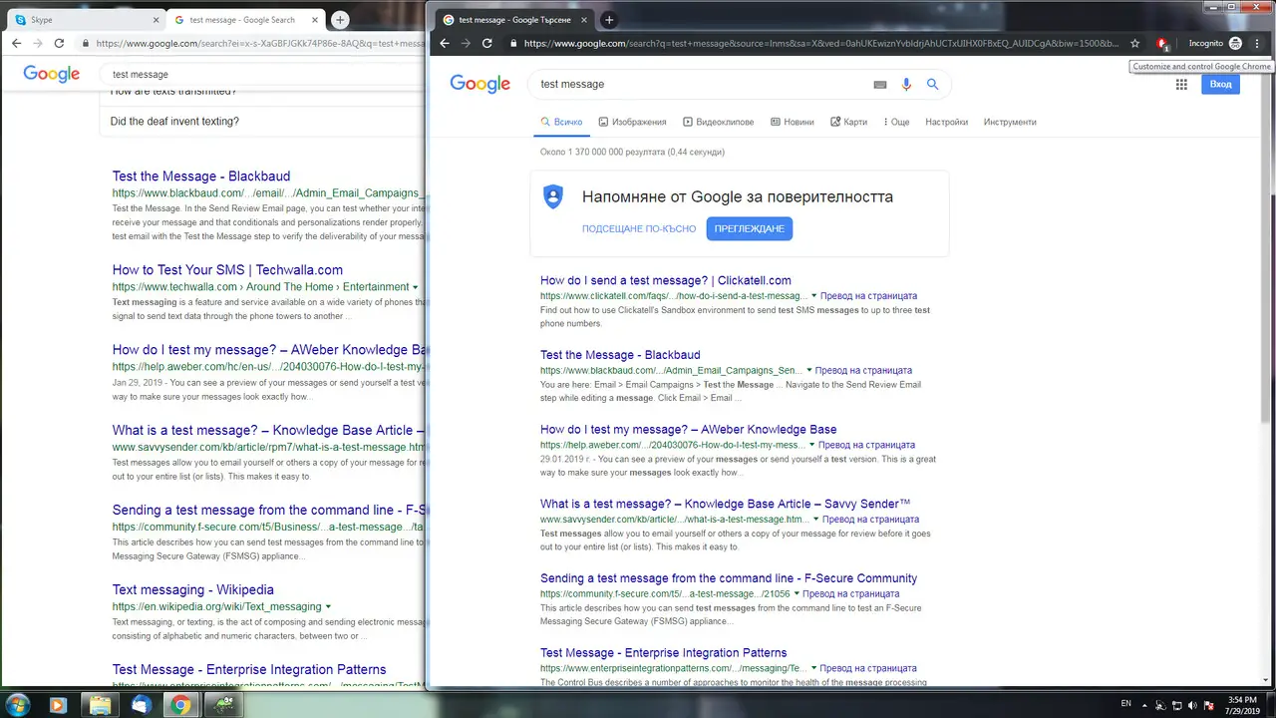Expand the Blackbaud result options arrow in the front window
This screenshot has width=1276, height=718.
[808, 370]
